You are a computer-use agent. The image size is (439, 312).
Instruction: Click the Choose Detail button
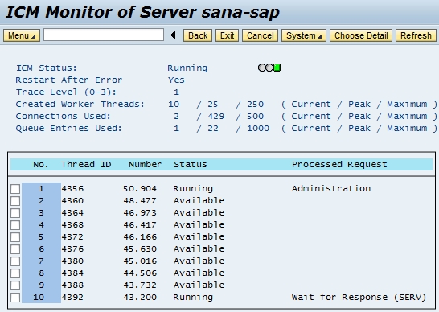coord(361,35)
